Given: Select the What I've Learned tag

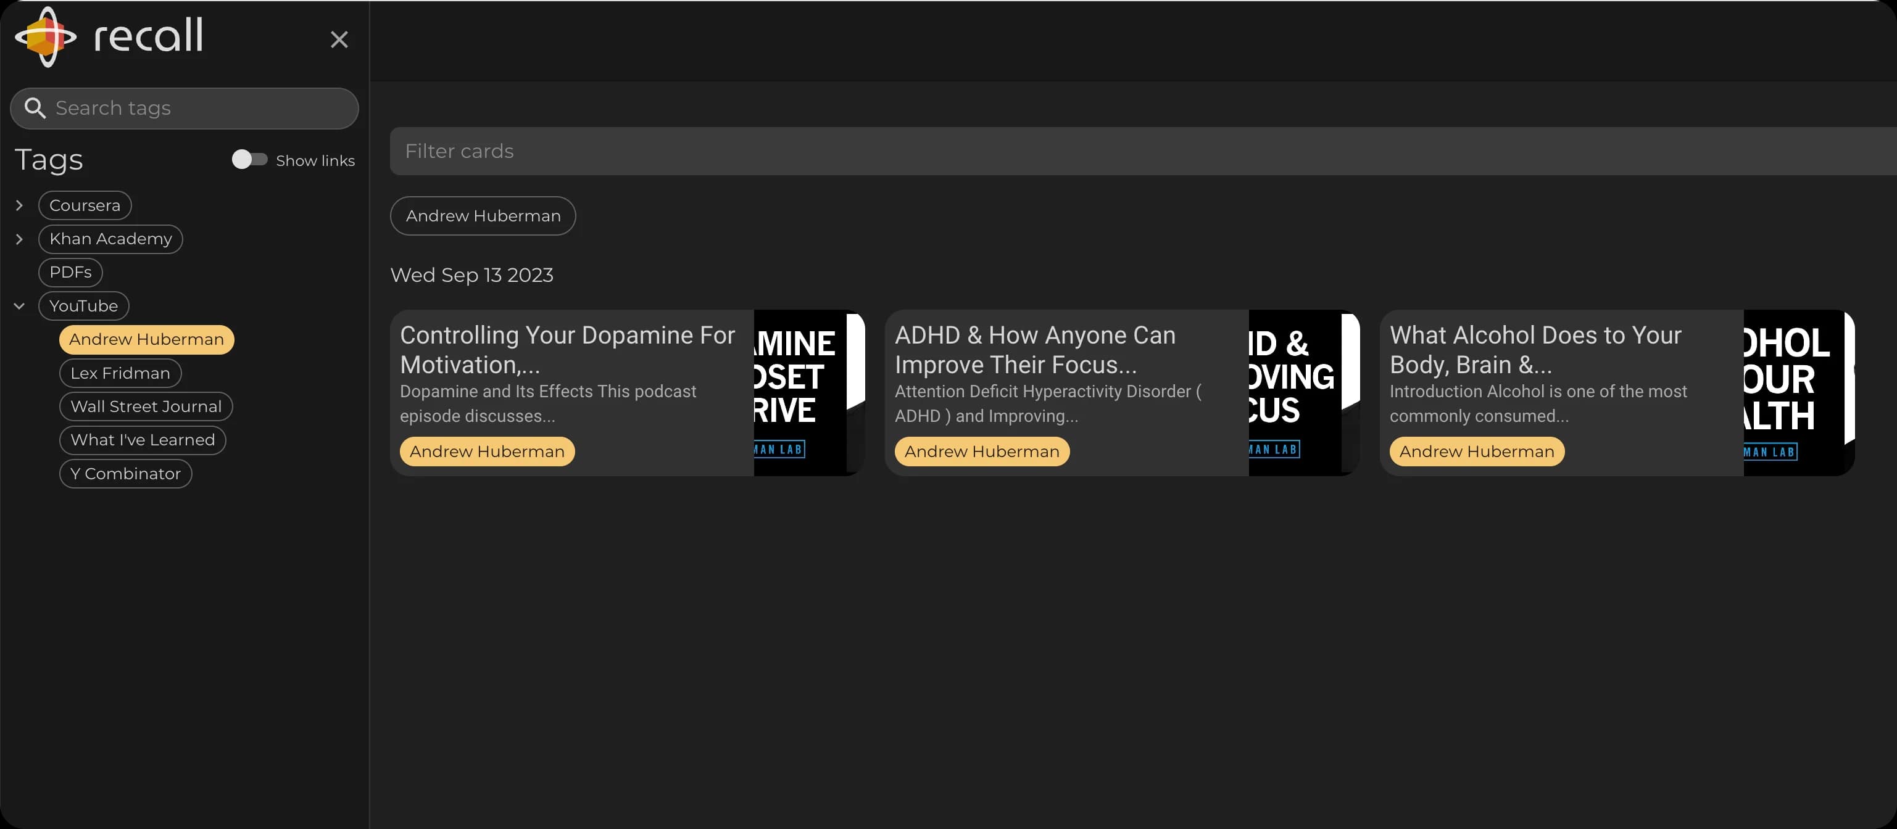Looking at the screenshot, I should (x=143, y=440).
